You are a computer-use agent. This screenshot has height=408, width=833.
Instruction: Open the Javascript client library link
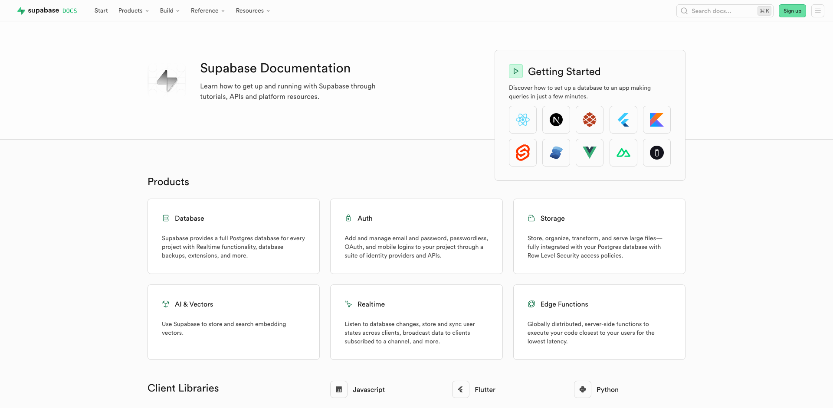[369, 390]
